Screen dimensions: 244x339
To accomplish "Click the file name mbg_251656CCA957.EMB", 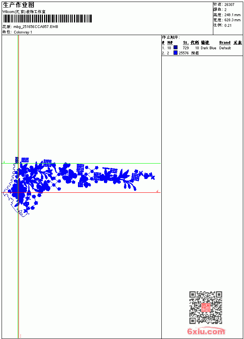I will tap(36, 26).
